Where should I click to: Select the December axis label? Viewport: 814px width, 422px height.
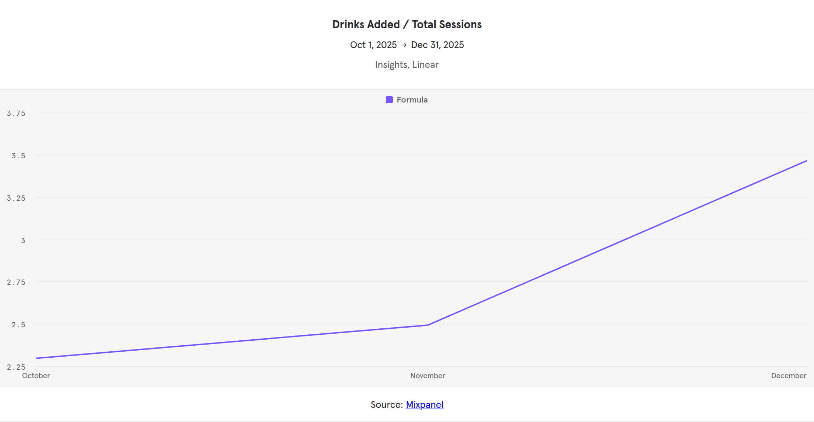coord(790,376)
